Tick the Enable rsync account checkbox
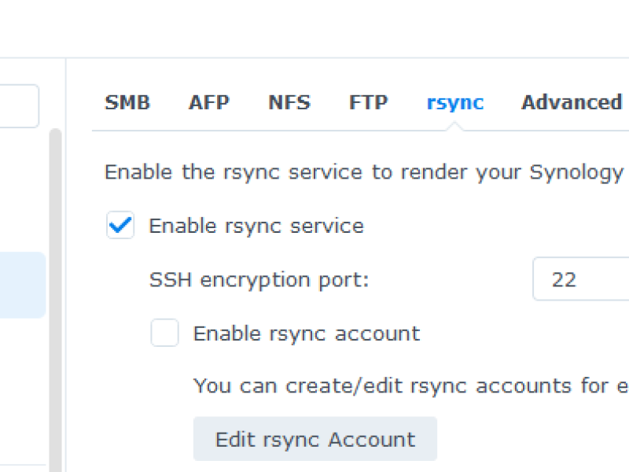This screenshot has height=472, width=629. coord(164,333)
